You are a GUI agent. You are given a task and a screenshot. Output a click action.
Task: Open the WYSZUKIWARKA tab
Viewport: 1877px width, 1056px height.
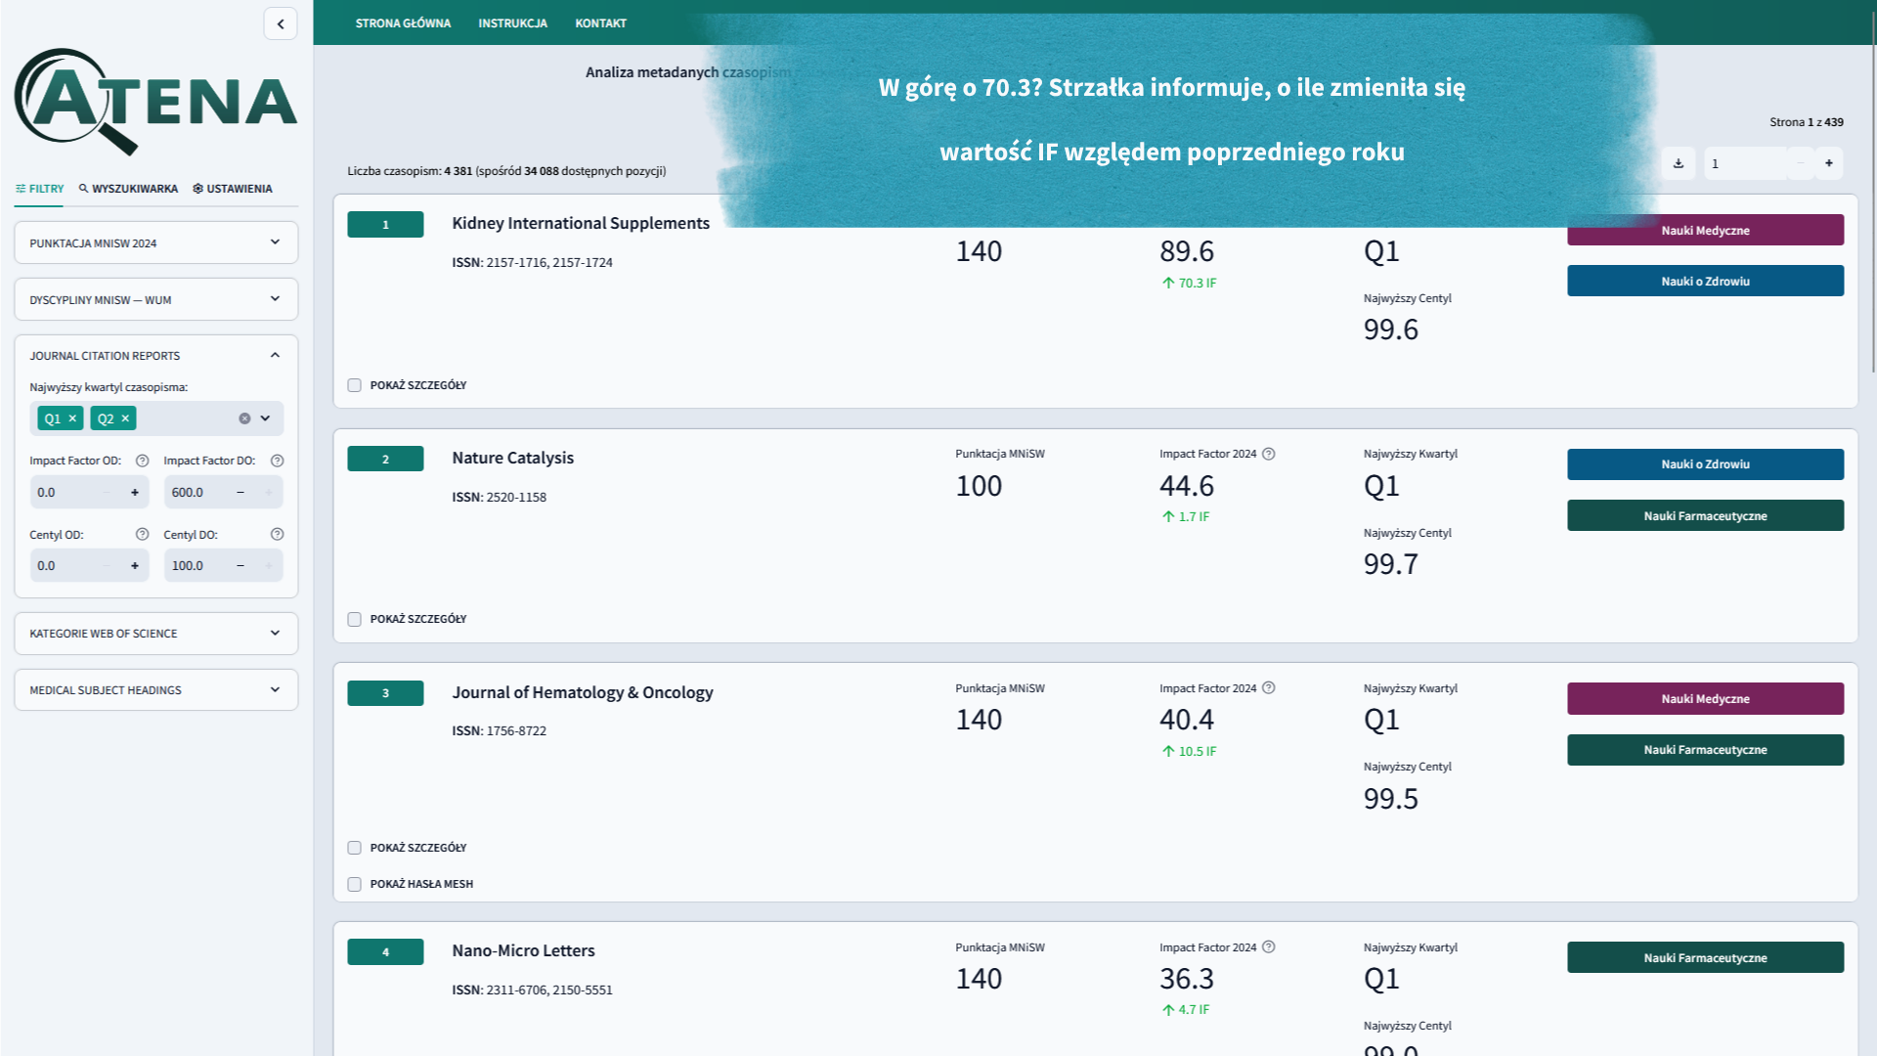pos(128,189)
